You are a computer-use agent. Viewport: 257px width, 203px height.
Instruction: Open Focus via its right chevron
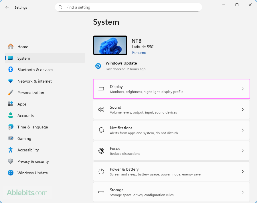click(243, 151)
